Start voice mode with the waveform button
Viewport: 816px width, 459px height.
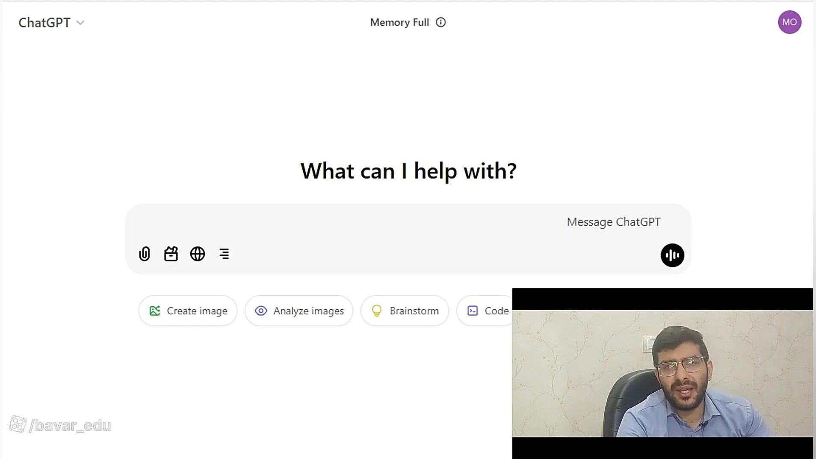(672, 255)
